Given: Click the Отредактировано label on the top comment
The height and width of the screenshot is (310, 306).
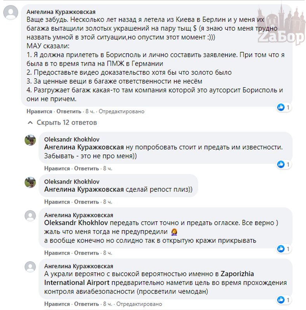Looking at the screenshot, I should coord(121,111).
